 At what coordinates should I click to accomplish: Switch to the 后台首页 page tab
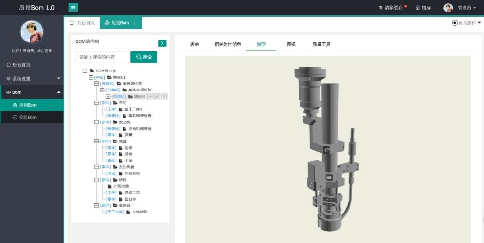tap(82, 23)
